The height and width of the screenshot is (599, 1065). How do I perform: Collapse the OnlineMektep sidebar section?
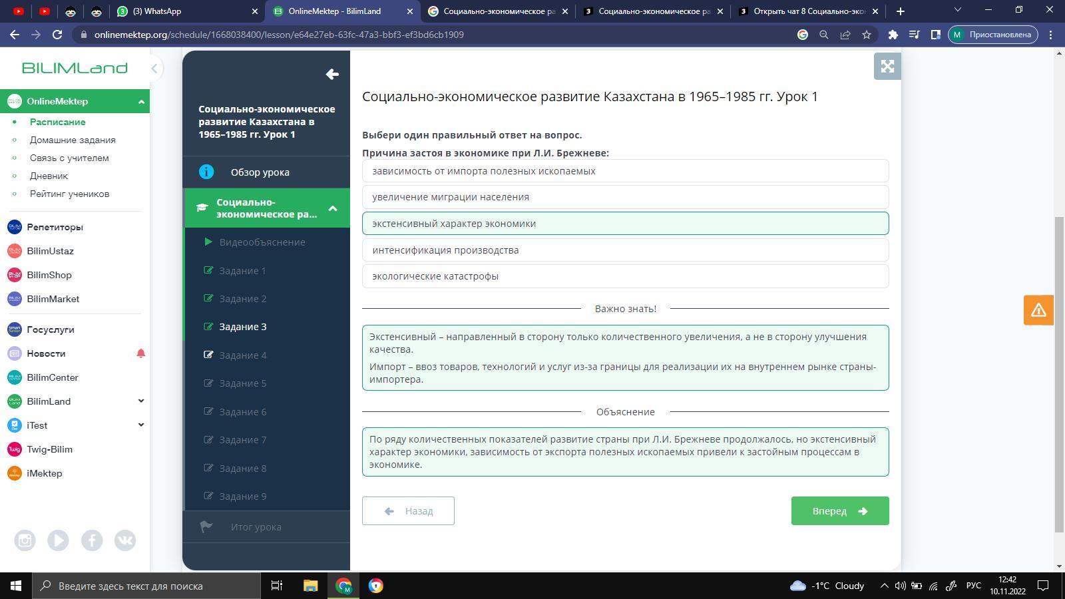[x=141, y=101]
